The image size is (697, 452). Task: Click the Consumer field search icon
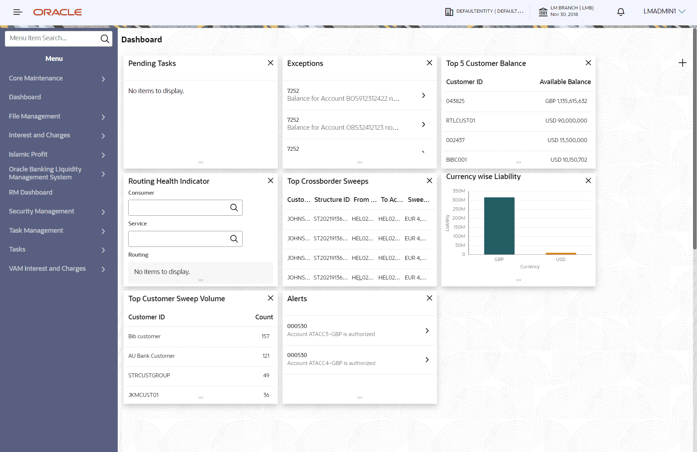234,208
